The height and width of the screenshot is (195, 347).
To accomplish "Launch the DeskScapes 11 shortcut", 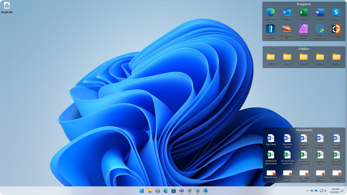I will 287,29.
